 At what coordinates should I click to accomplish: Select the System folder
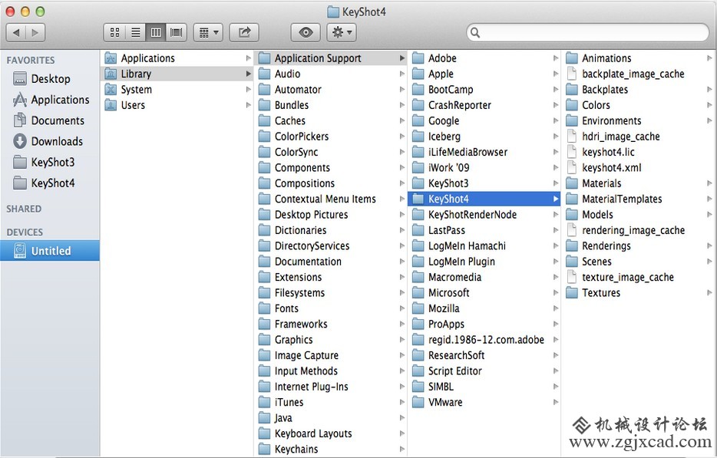coord(177,89)
